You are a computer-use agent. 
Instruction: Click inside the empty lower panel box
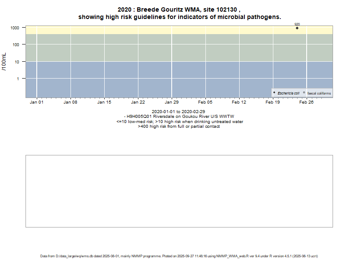[179, 191]
